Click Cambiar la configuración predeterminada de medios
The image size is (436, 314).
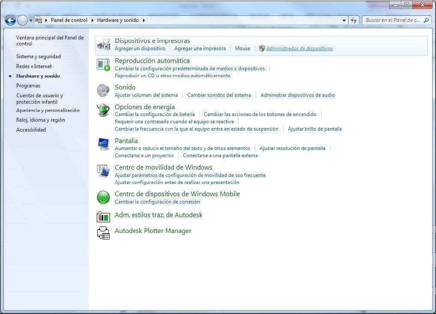(190, 69)
